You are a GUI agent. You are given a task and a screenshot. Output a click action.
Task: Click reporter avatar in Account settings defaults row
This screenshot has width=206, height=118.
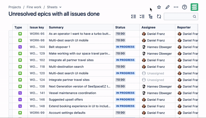(x=179, y=113)
